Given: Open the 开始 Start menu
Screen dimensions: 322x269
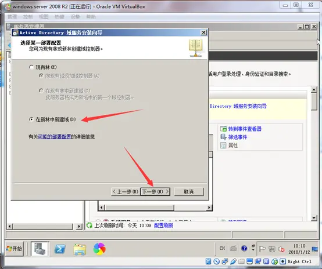Looking at the screenshot, I should coord(14,249).
